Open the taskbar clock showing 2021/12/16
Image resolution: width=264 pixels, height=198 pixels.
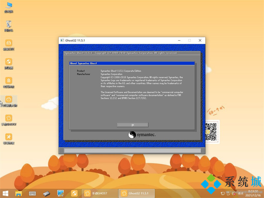point(253,193)
